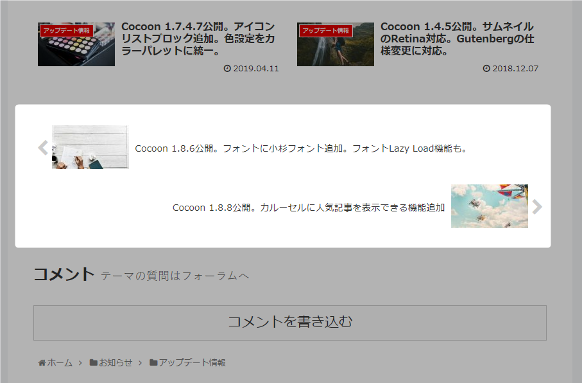Viewport: 582px width, 383px height.
Task: Click the home icon in the breadcrumb
Action: [42, 362]
